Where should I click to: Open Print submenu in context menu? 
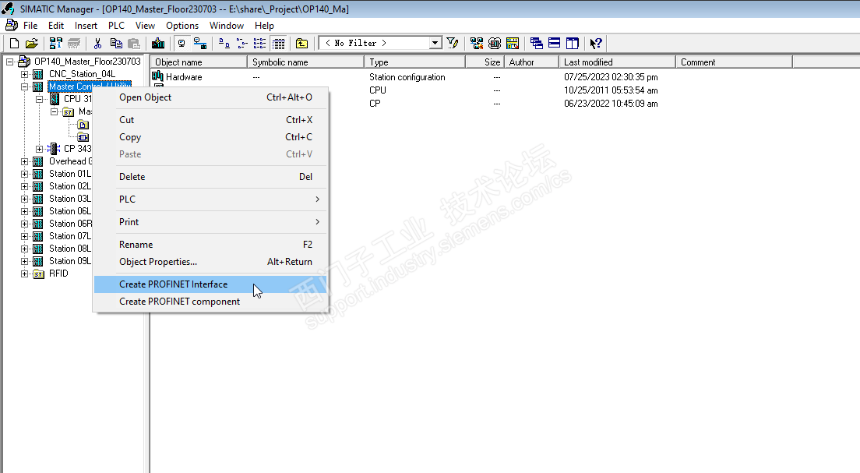click(x=210, y=221)
